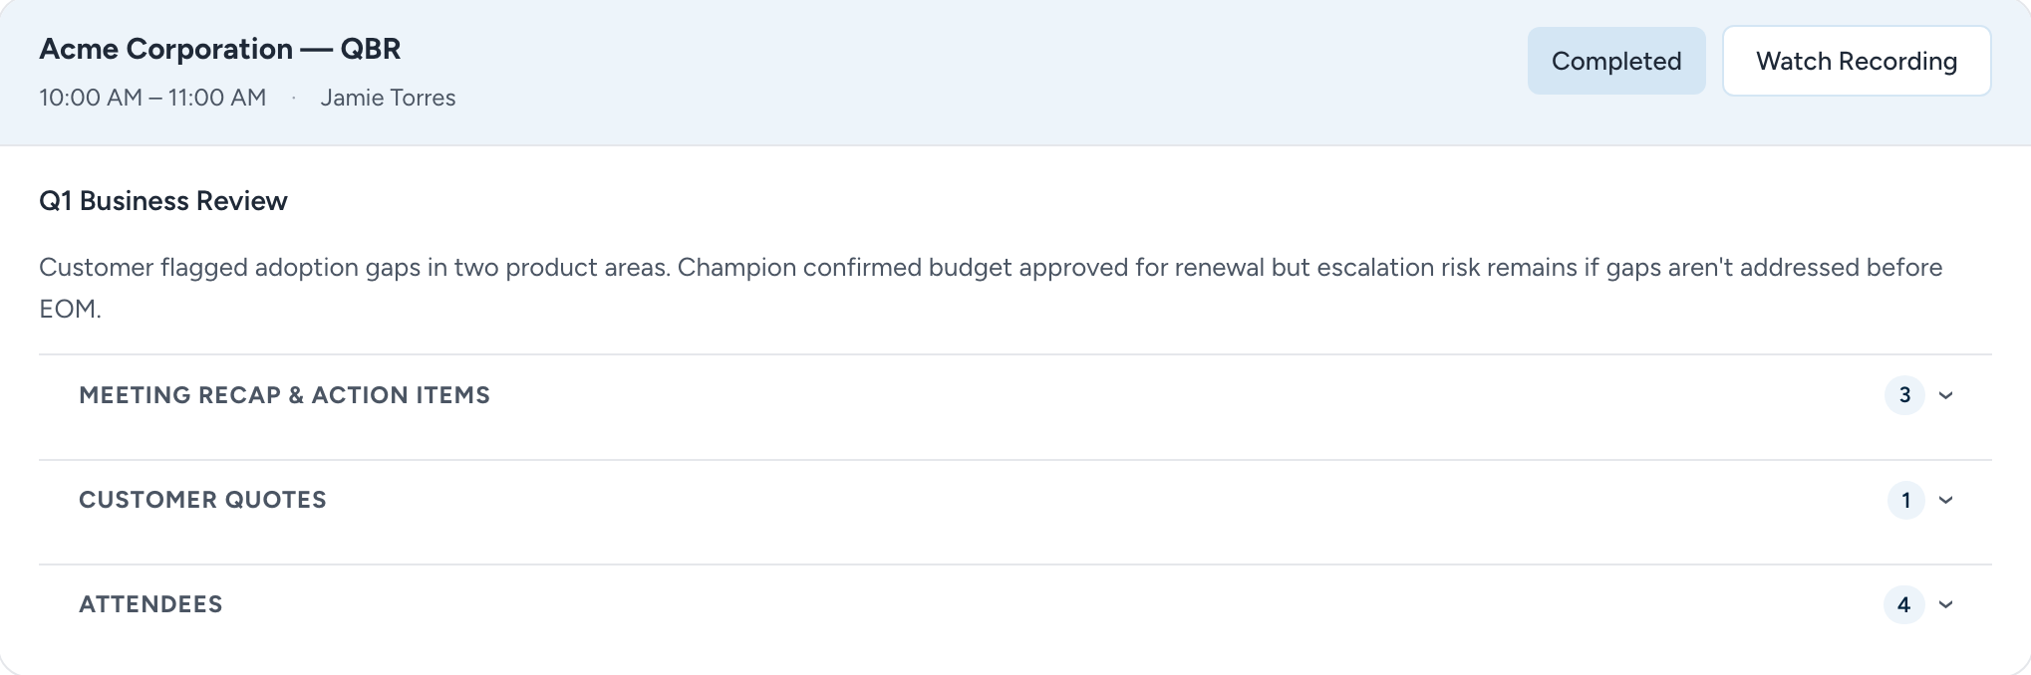Click the chevron arrow beside Customer Quotes
The height and width of the screenshot is (675, 2031).
(1945, 500)
